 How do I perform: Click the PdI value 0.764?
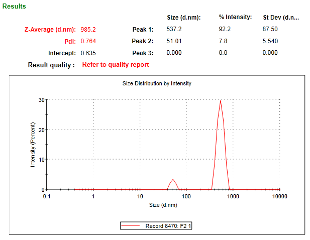pyautogui.click(x=88, y=41)
